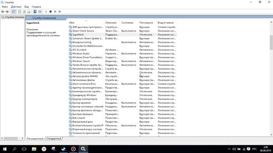Click the tree pane scrollbar right arrow

pos(22,139)
